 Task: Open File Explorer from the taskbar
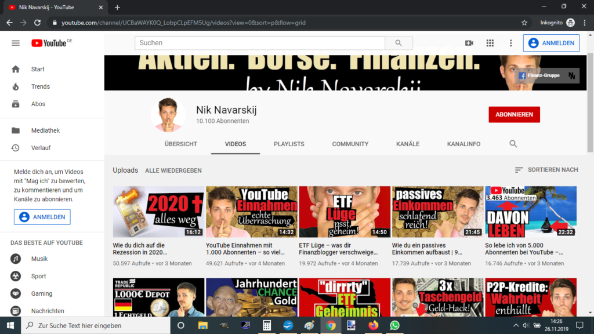click(x=202, y=325)
